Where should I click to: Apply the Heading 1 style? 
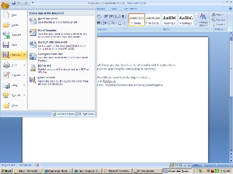(169, 20)
